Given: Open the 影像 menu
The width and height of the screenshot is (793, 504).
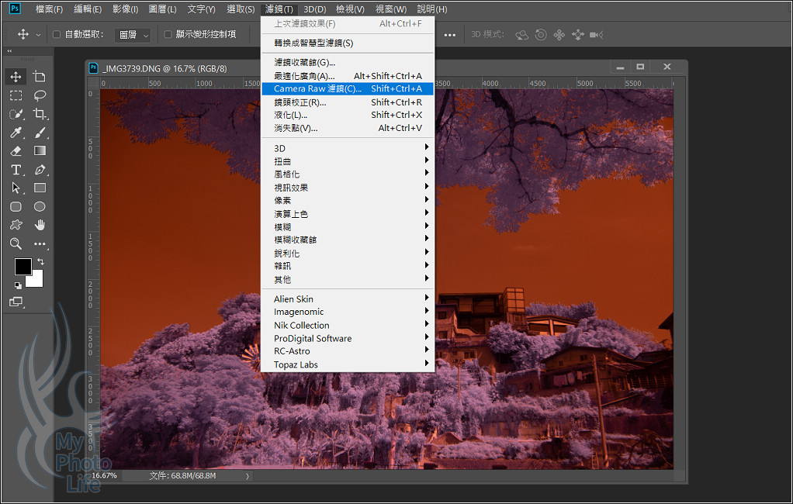Looking at the screenshot, I should pos(126,9).
